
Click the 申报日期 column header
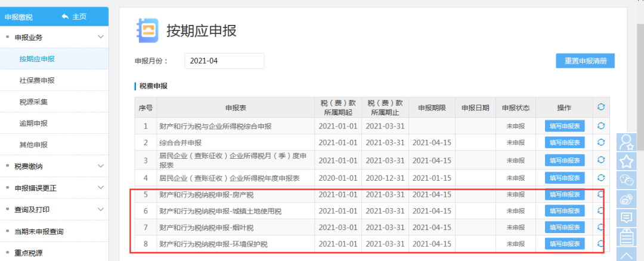(x=476, y=108)
